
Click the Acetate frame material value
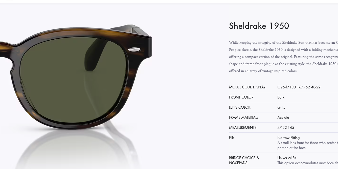click(x=283, y=117)
